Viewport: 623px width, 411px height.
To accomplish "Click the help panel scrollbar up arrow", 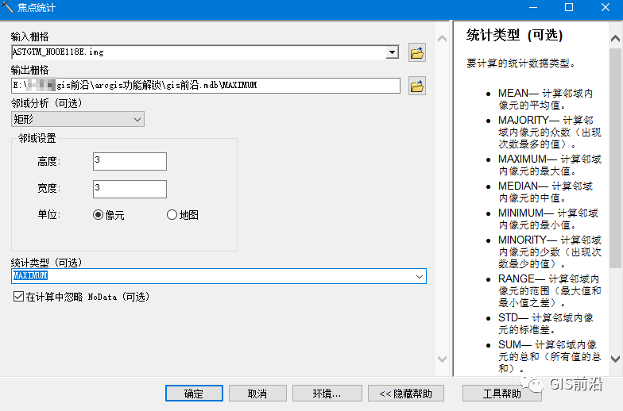I will click(615, 38).
